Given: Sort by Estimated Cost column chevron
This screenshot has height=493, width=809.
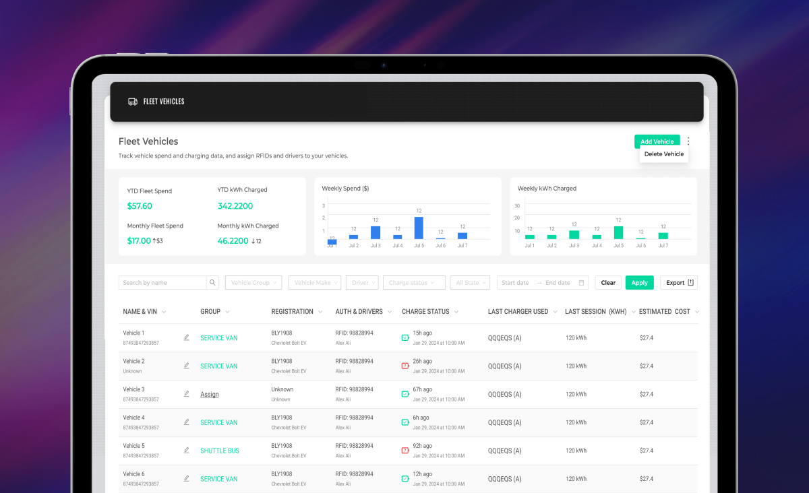Looking at the screenshot, I should click(697, 312).
